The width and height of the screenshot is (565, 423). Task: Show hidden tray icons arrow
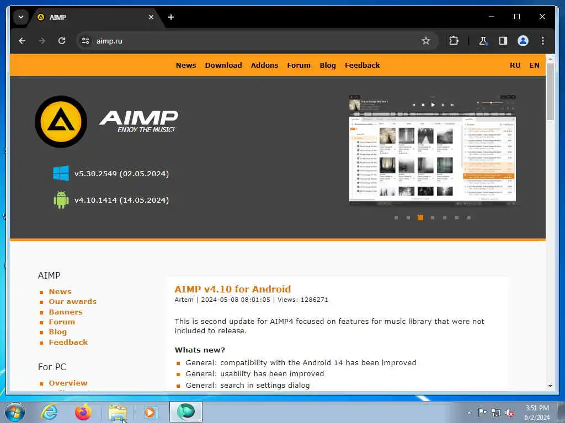(469, 413)
